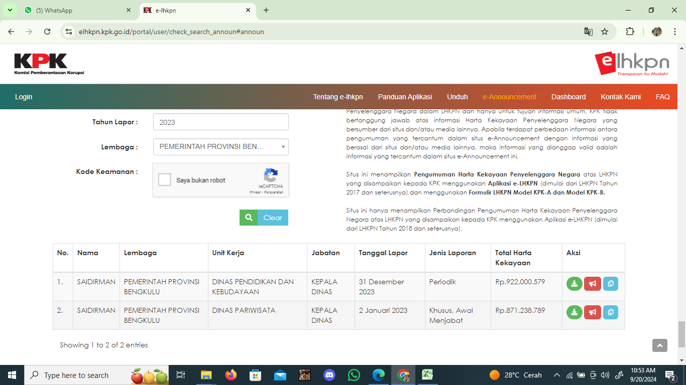686x385 pixels.
Task: Open the tab search dropdown arrow
Action: pyautogui.click(x=10, y=10)
